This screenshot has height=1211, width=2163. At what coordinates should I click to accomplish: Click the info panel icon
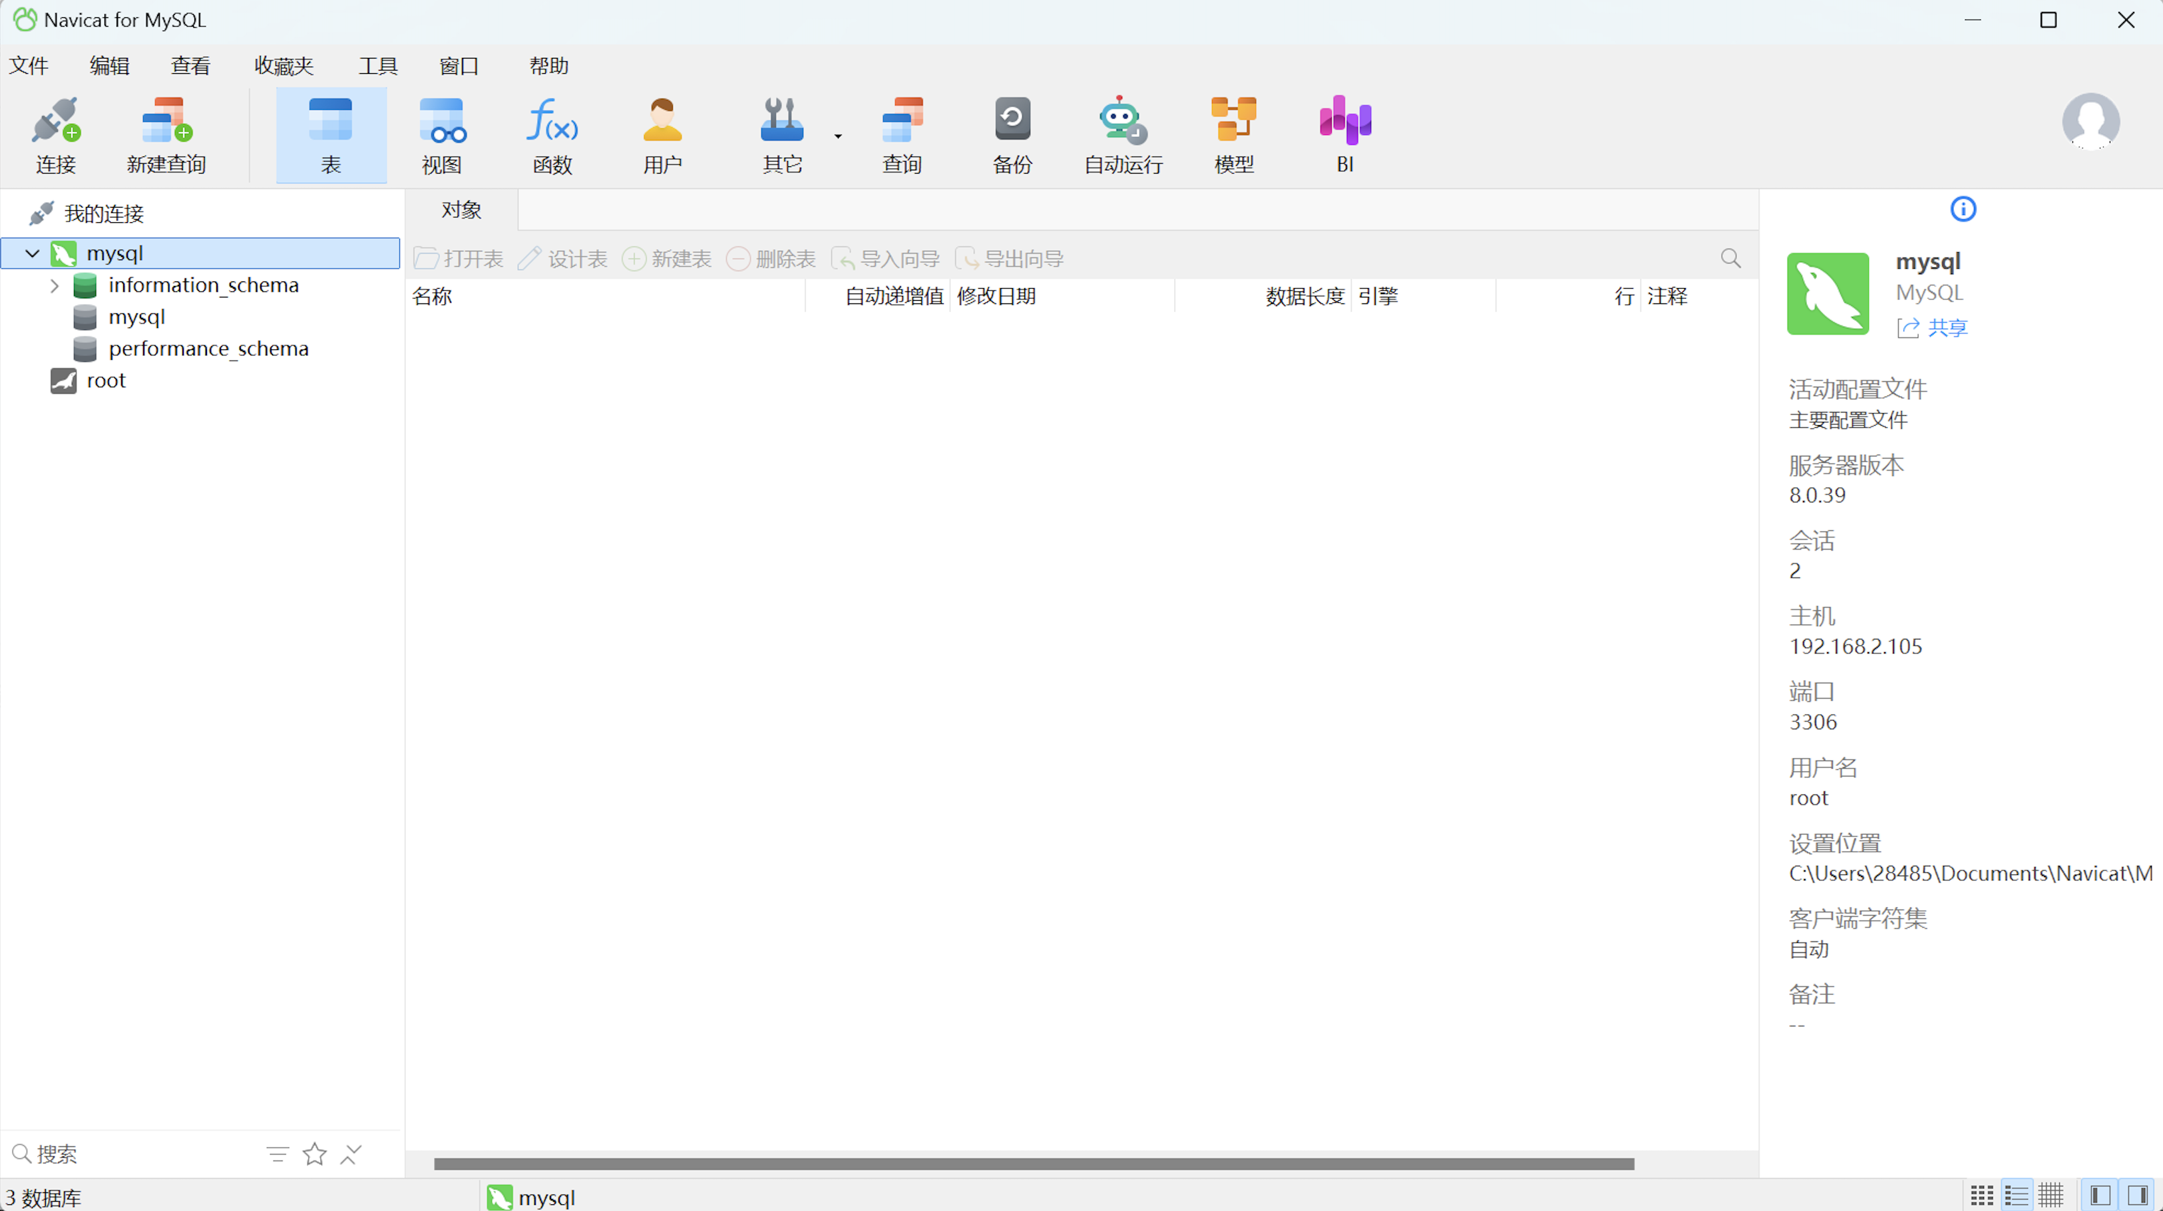click(x=1962, y=209)
